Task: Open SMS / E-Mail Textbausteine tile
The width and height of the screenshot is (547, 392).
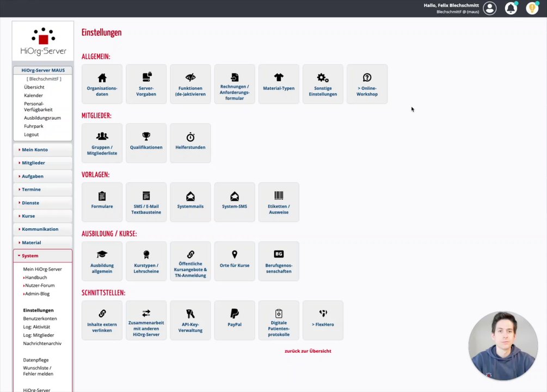Action: 146,202
